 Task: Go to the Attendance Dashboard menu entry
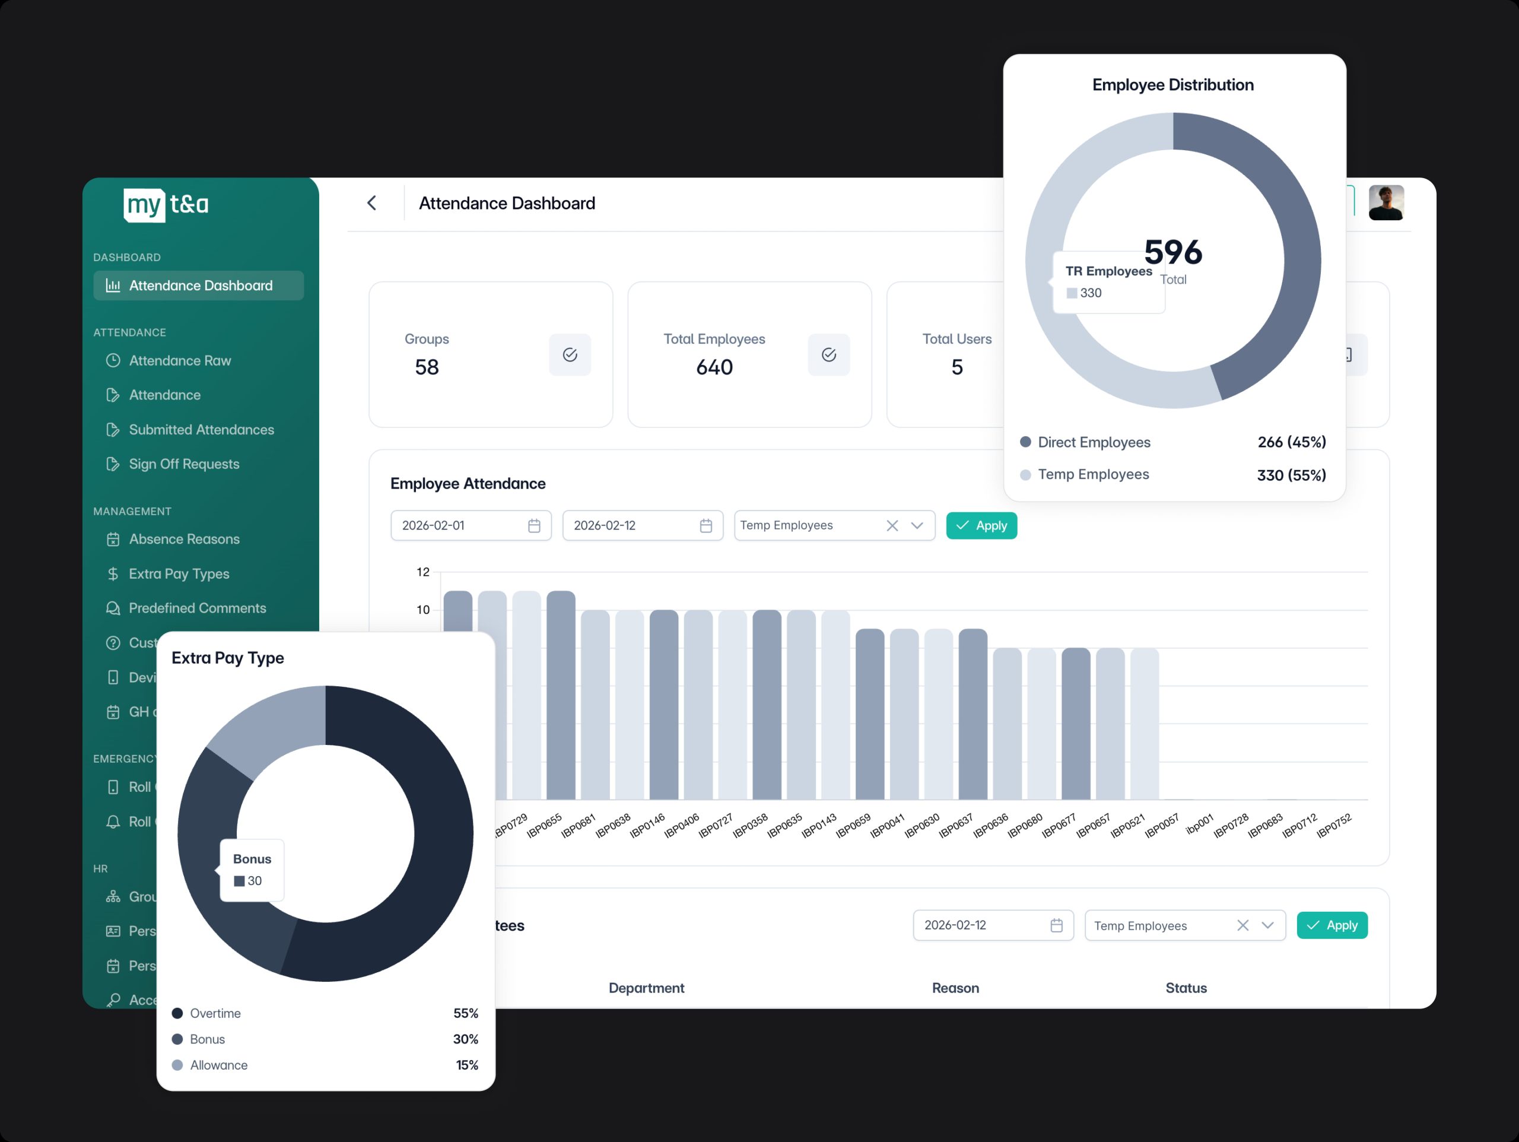pyautogui.click(x=199, y=285)
